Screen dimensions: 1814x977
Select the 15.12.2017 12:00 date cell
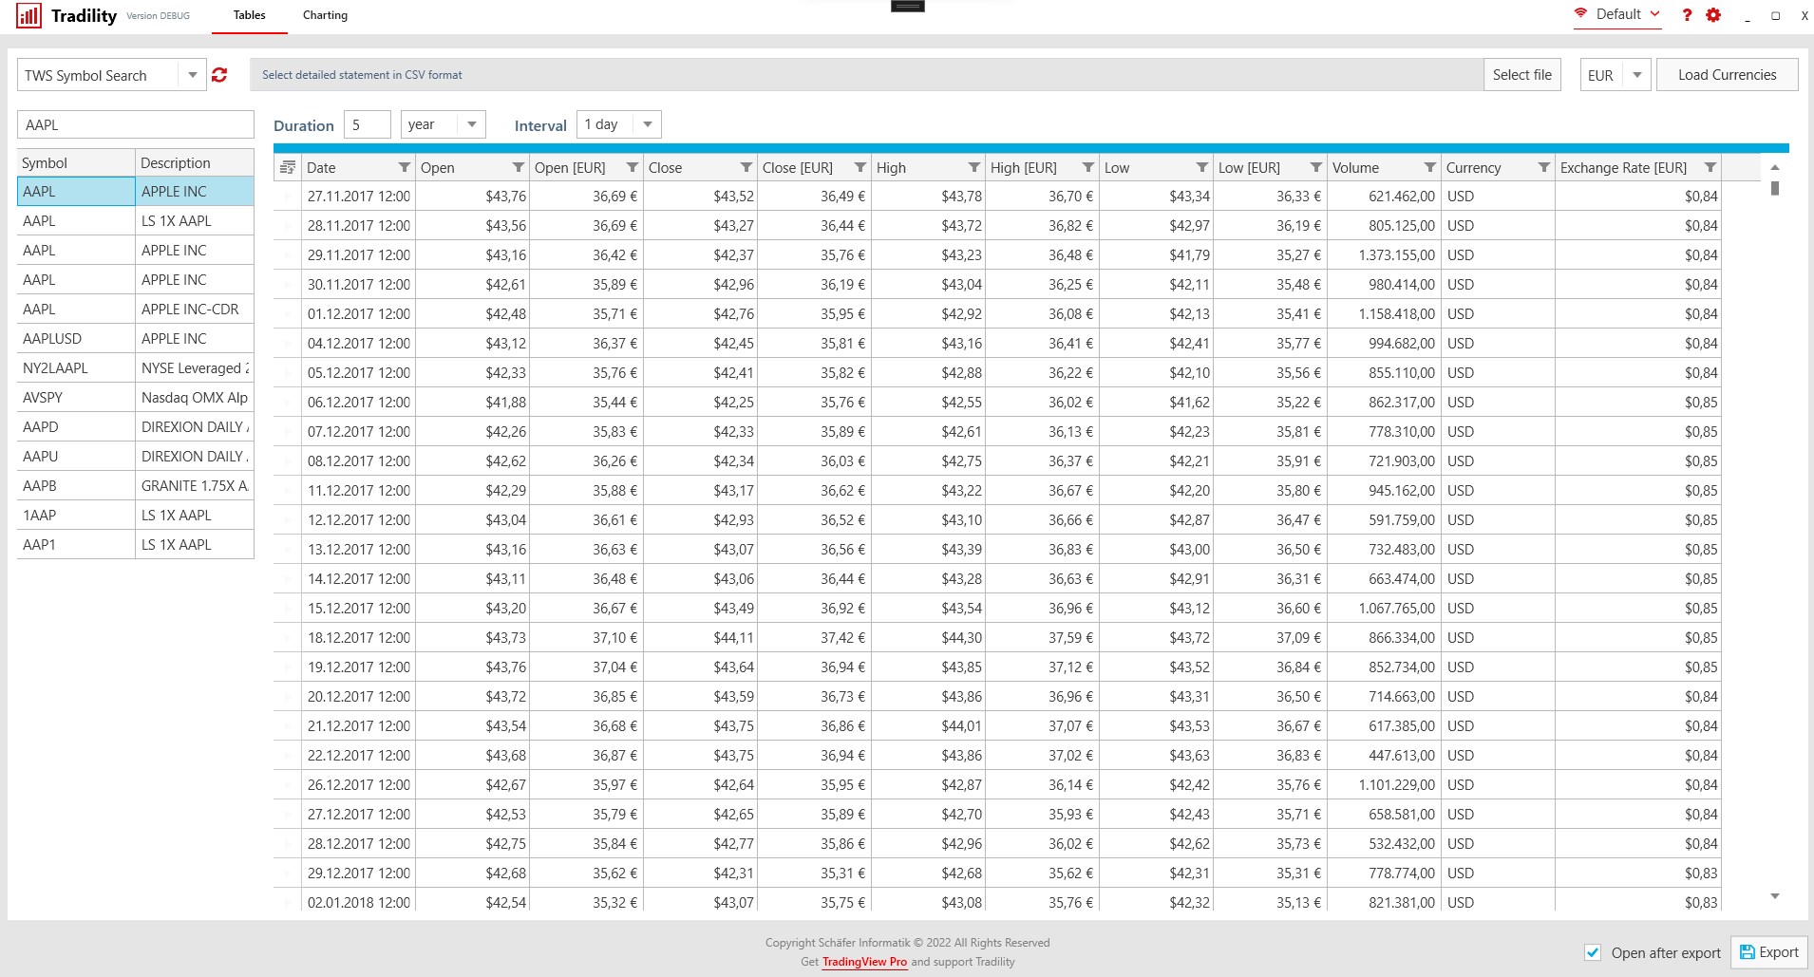tap(359, 609)
